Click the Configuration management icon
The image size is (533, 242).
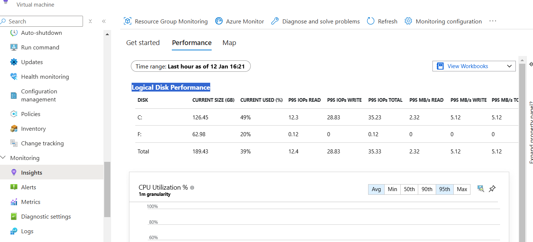tap(14, 95)
